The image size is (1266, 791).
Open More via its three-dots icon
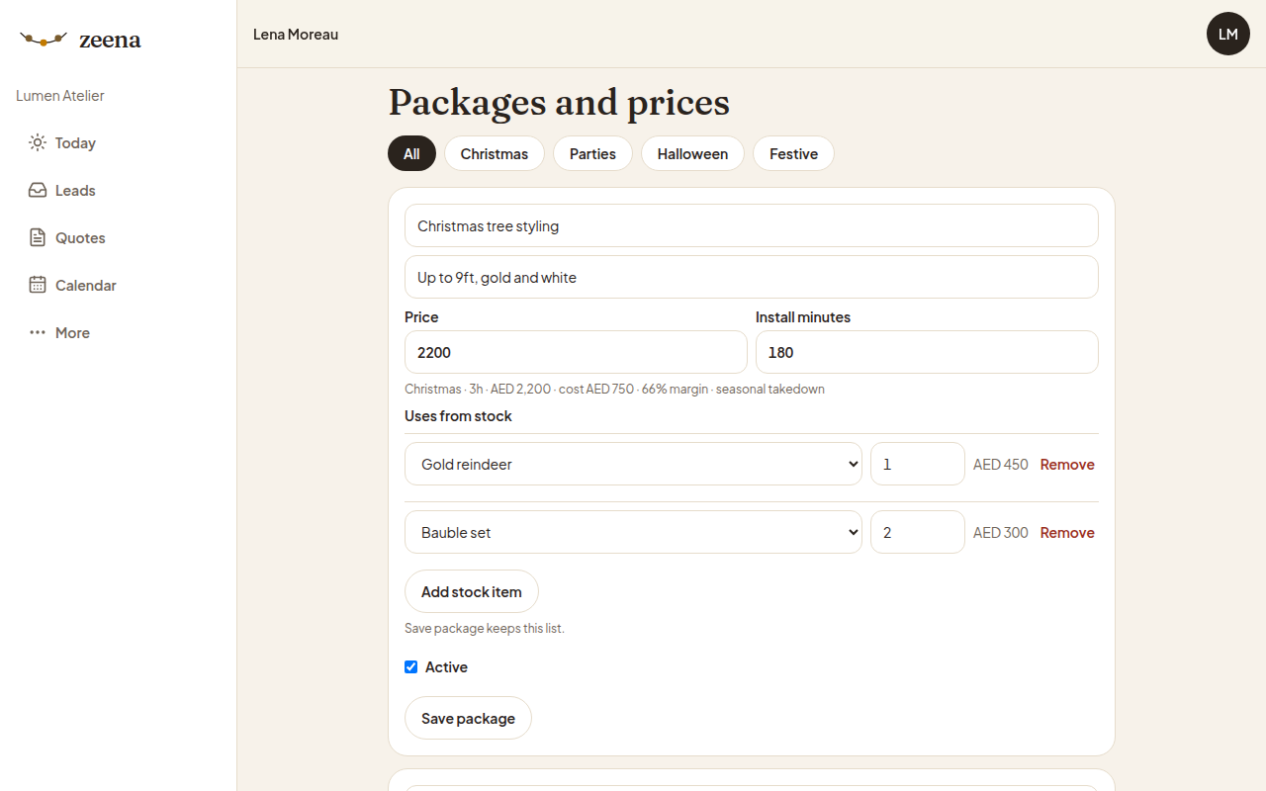tap(38, 332)
